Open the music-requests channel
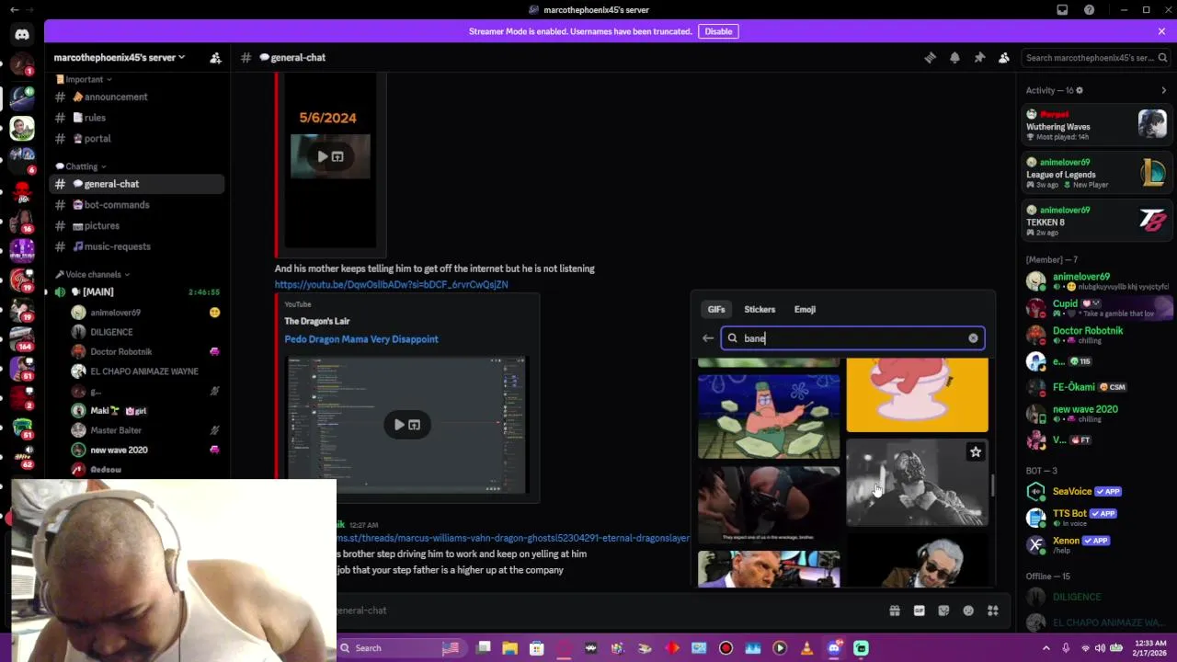This screenshot has height=662, width=1177. (x=136, y=246)
